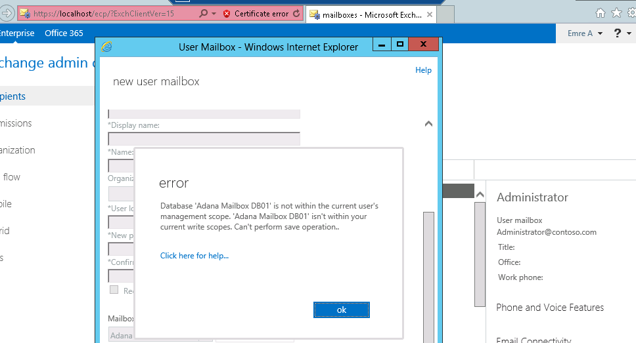Select organization in the left navigation
The height and width of the screenshot is (343, 636).
[x=18, y=150]
